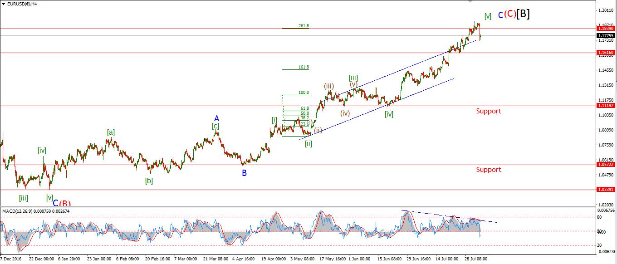Click the brown (iii) wave label
617x264 pixels.
pyautogui.click(x=329, y=86)
